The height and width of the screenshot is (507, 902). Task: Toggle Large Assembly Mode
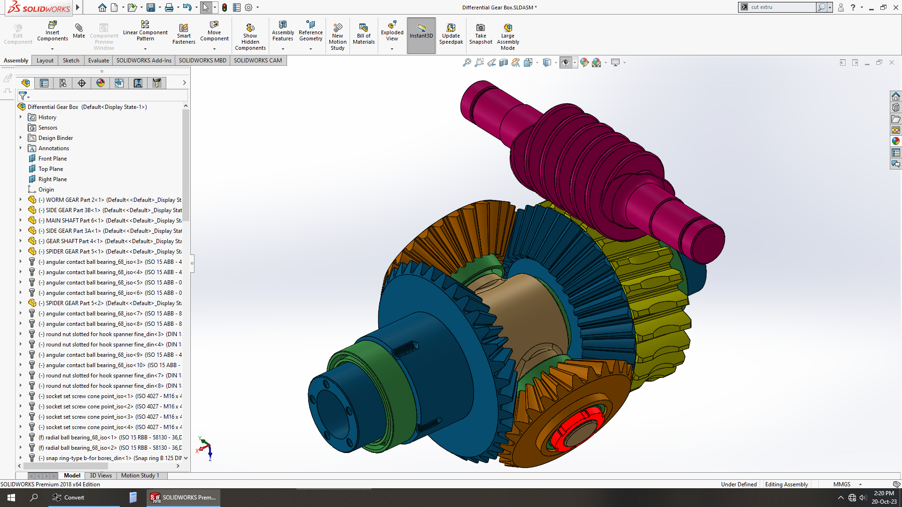click(508, 36)
